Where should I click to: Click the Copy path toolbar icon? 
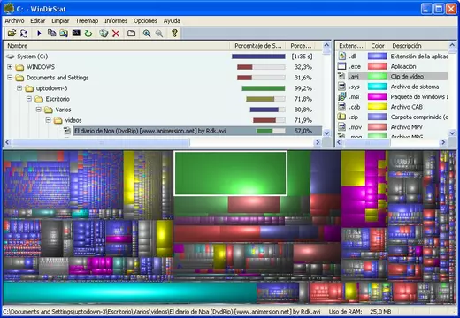click(x=51, y=33)
